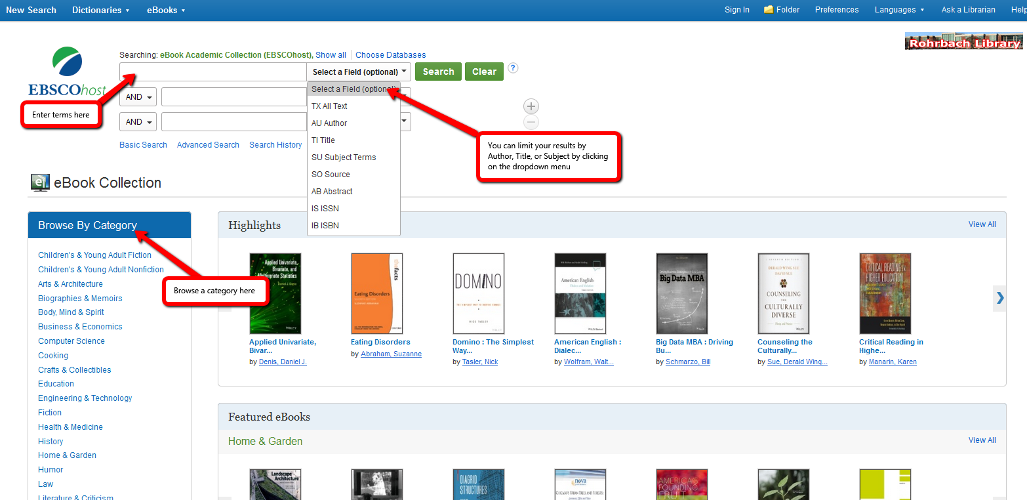1027x500 pixels.
Task: Click the Show all databases link
Action: click(x=331, y=55)
